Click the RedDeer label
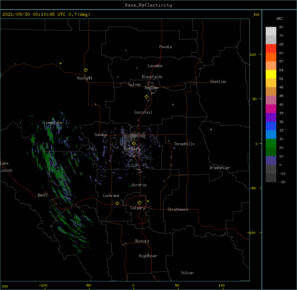The width and height of the screenshot is (297, 290). 152,88
